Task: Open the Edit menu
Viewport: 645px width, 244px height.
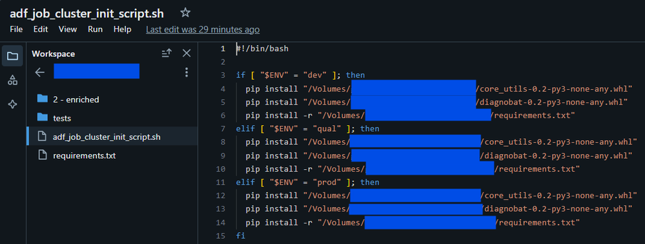Action: (41, 29)
